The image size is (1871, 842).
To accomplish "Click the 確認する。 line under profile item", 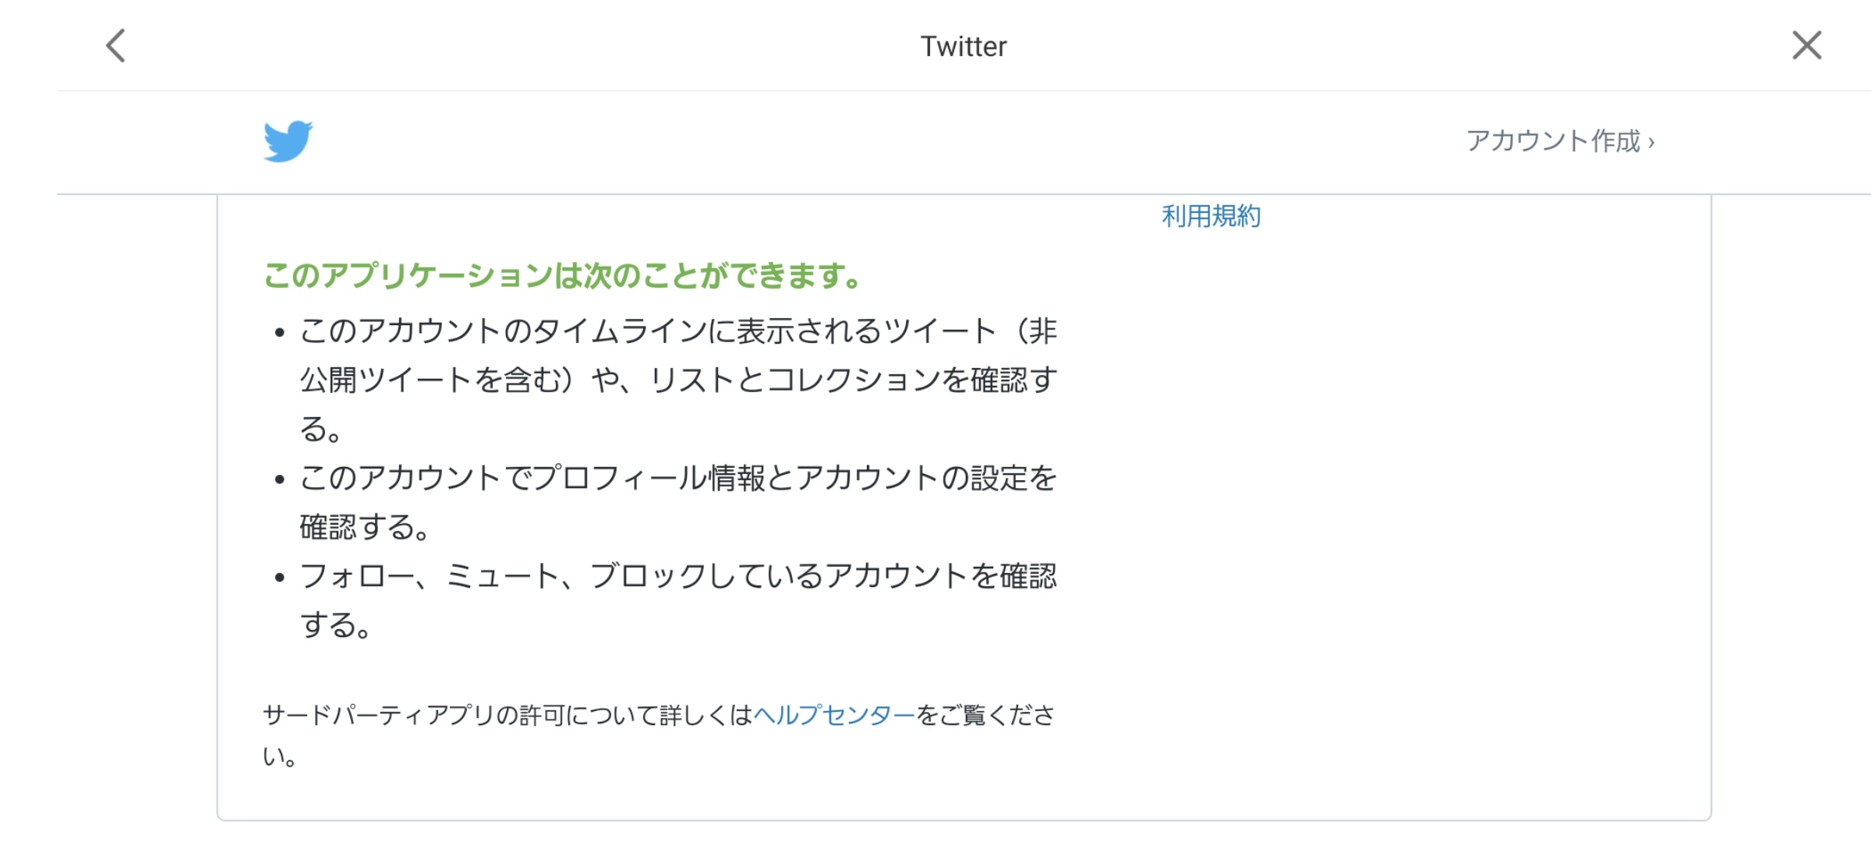I will [x=365, y=527].
